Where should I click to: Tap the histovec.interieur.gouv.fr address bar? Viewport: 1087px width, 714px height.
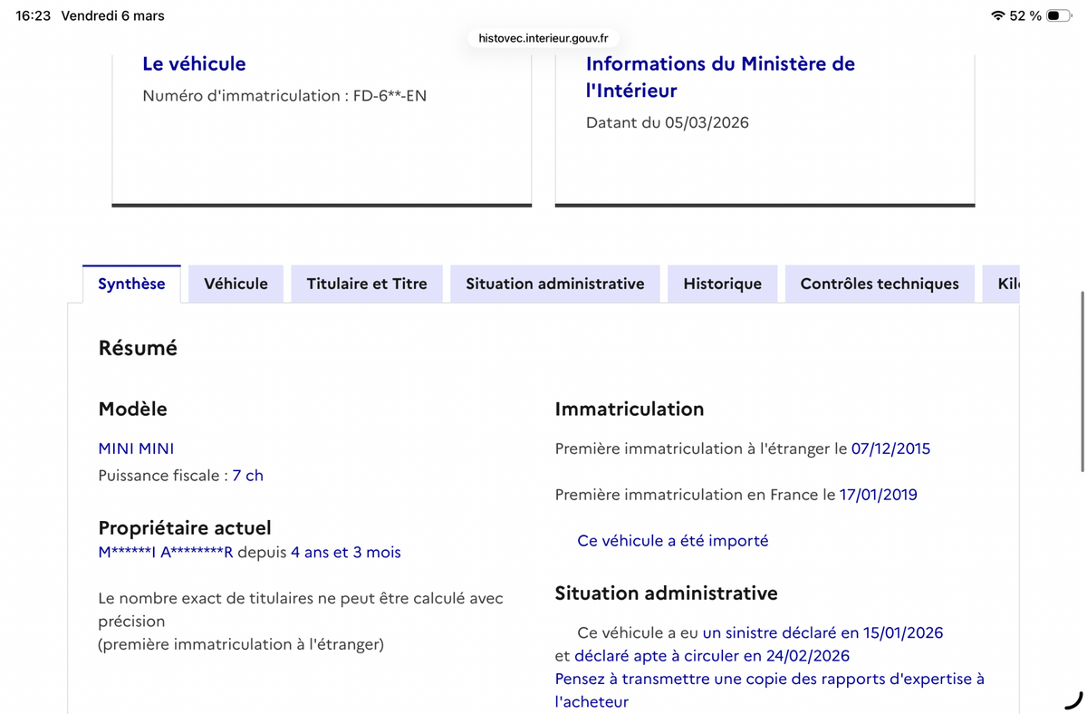[543, 38]
